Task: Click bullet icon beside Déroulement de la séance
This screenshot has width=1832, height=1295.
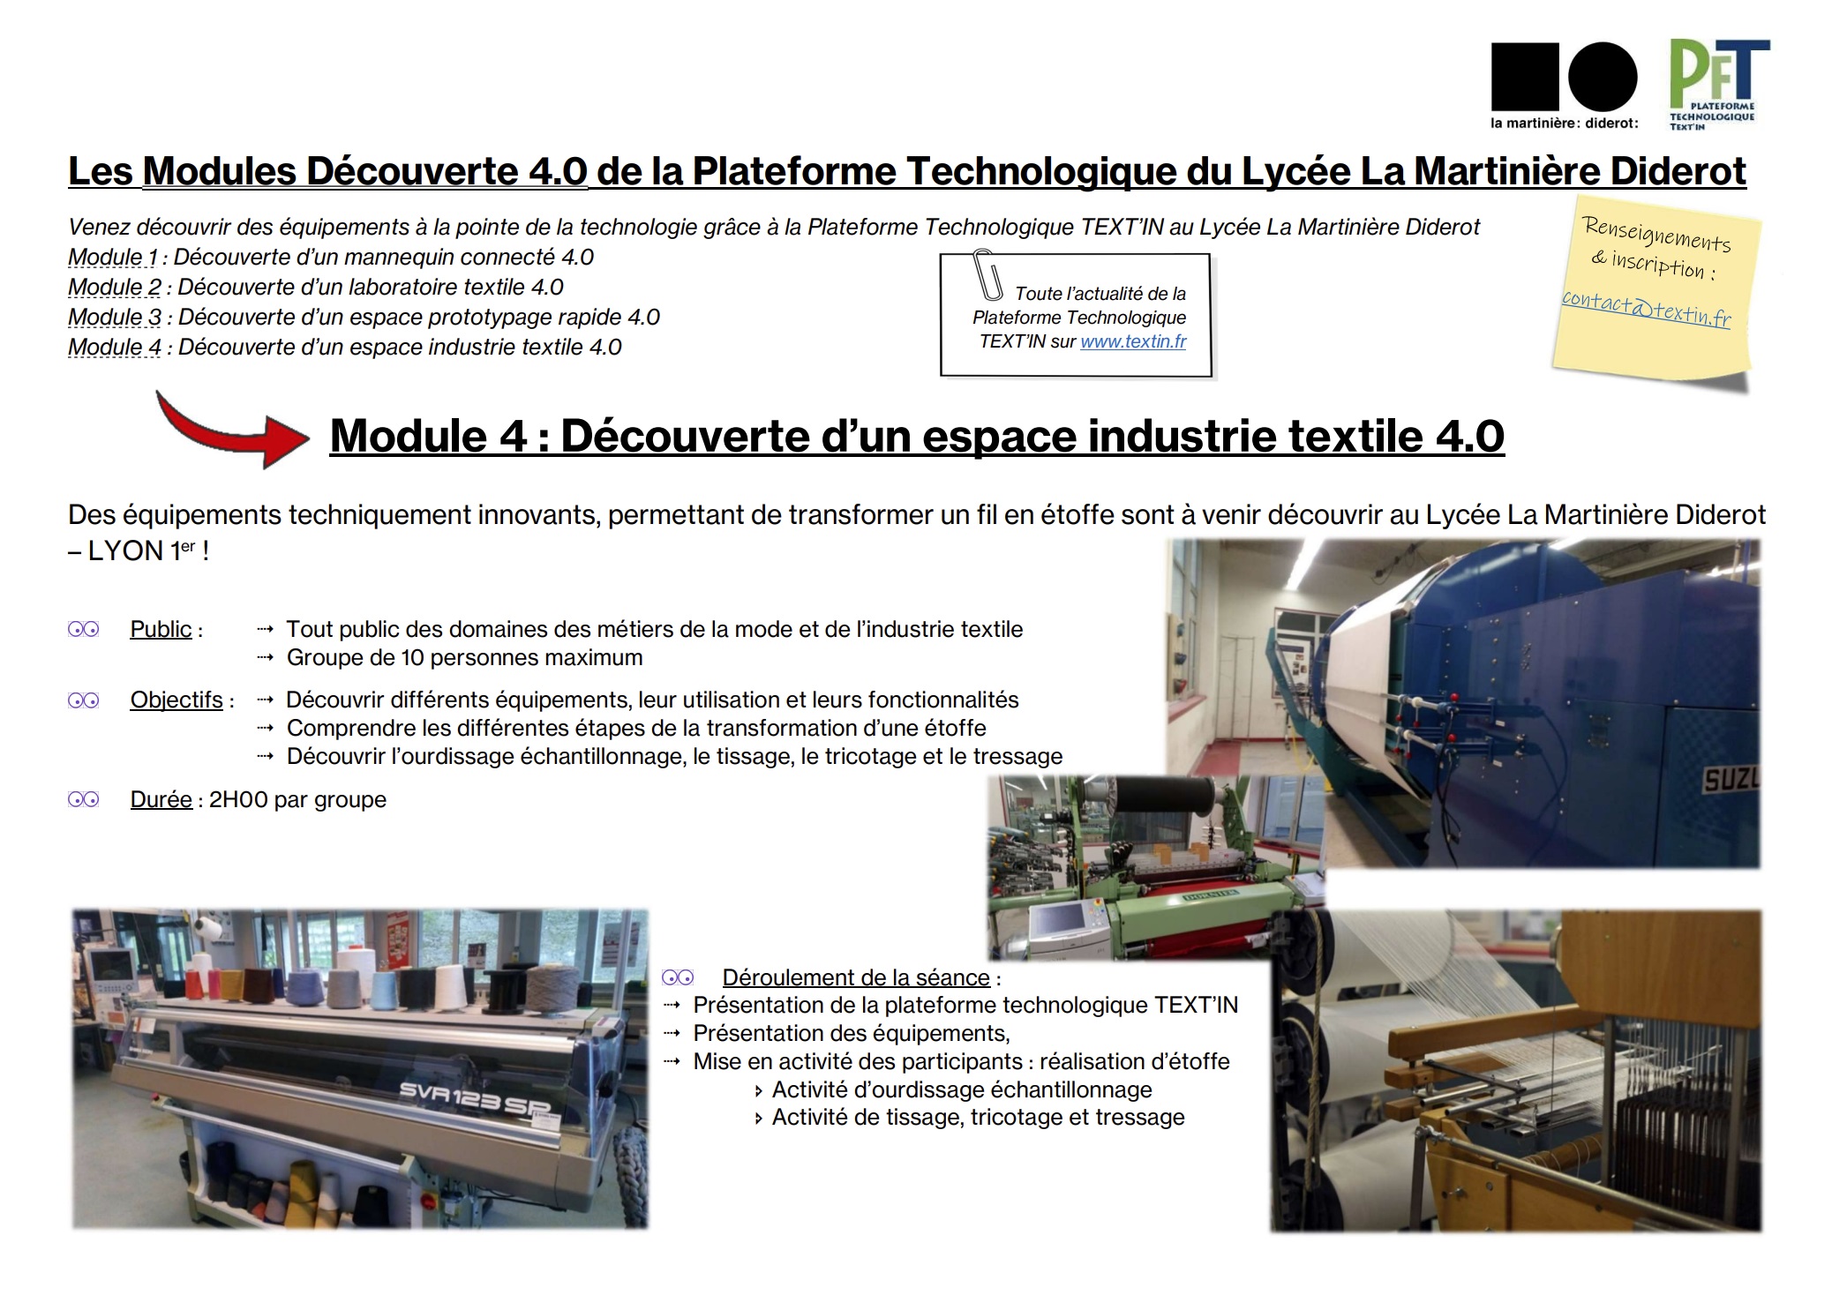Action: 678,977
